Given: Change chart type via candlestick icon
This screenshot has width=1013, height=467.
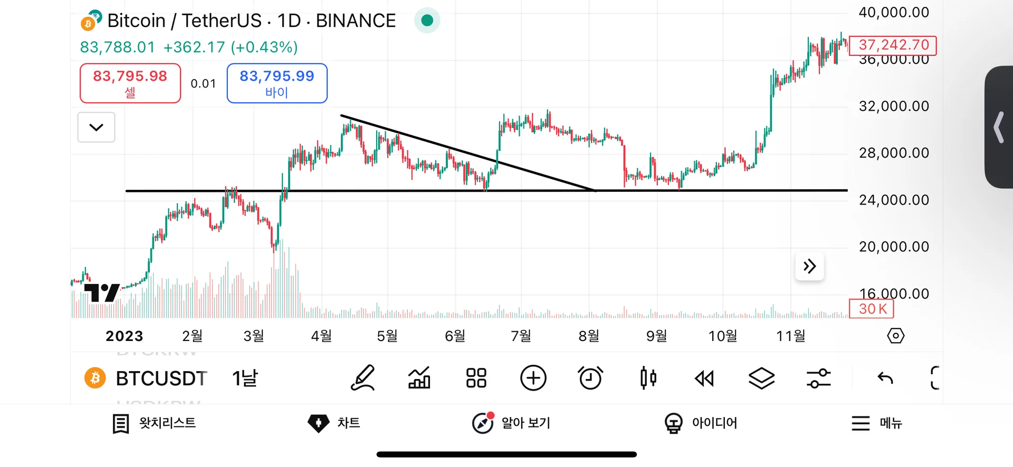Looking at the screenshot, I should pos(648,378).
